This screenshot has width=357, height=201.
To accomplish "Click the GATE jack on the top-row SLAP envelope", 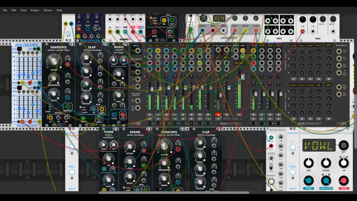I will pos(83,118).
